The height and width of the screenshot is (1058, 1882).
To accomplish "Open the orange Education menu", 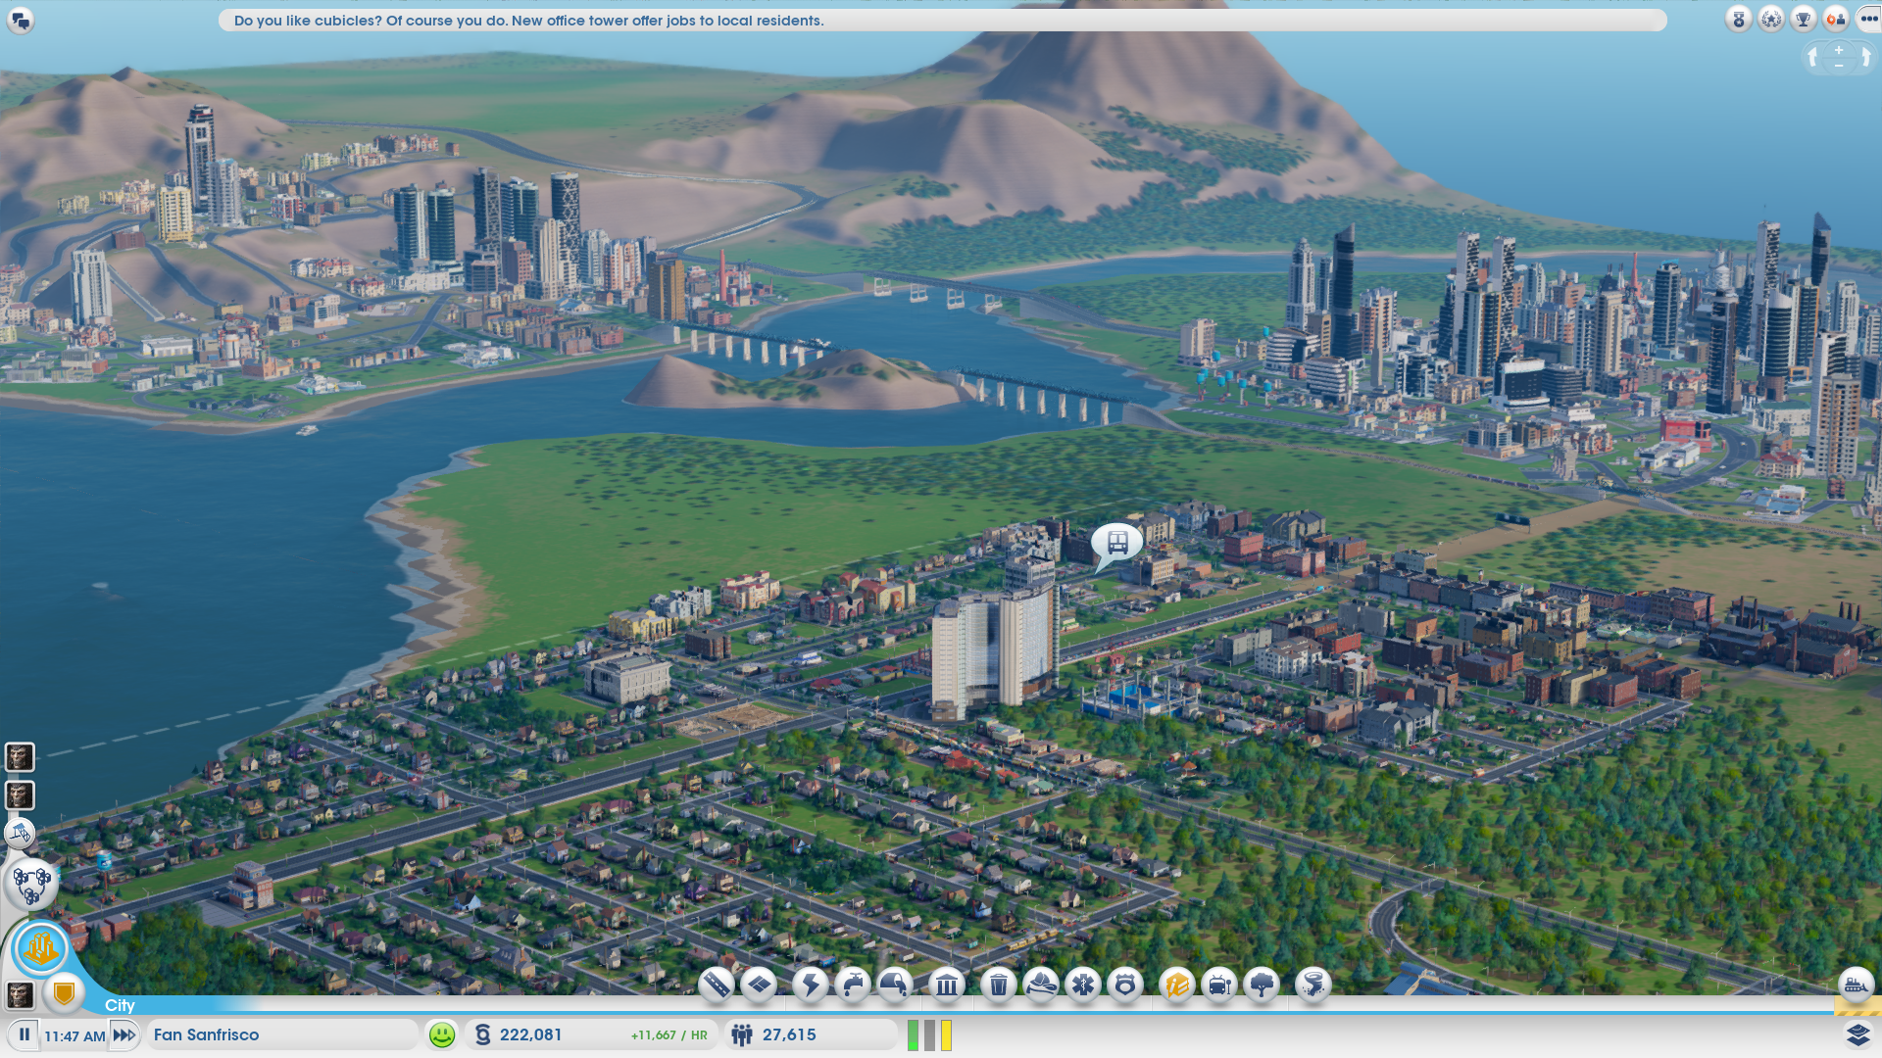I will coord(1177,984).
